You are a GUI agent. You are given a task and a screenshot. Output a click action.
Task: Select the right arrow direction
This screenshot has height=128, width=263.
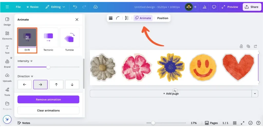click(40, 85)
